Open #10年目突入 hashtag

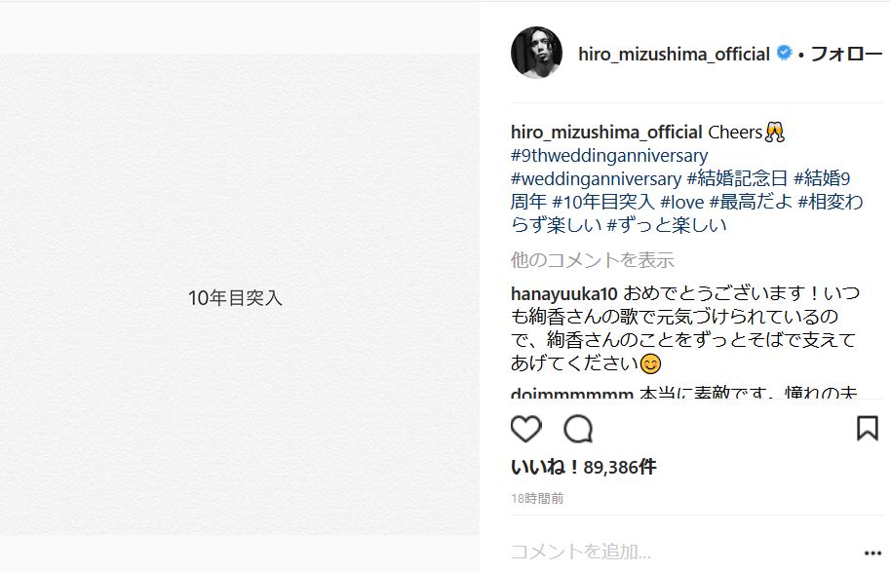pos(602,202)
